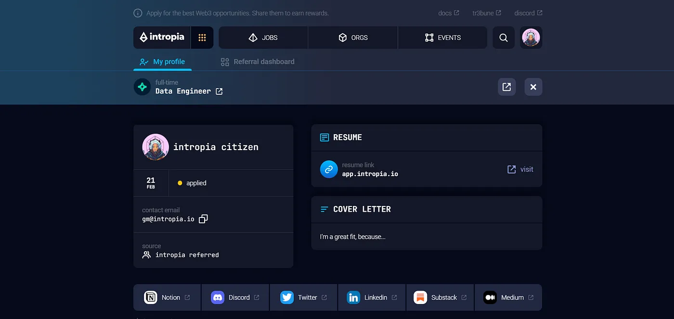Open the tr3bune external link
The image size is (674, 319).
click(x=487, y=13)
